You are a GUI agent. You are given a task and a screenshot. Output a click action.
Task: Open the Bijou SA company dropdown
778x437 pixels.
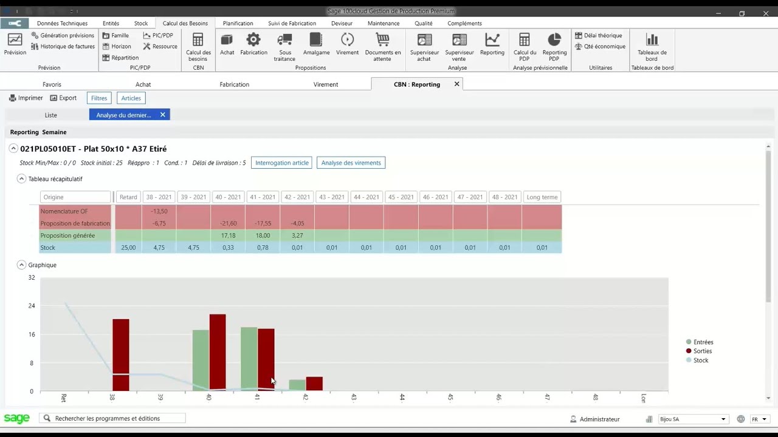pyautogui.click(x=692, y=419)
